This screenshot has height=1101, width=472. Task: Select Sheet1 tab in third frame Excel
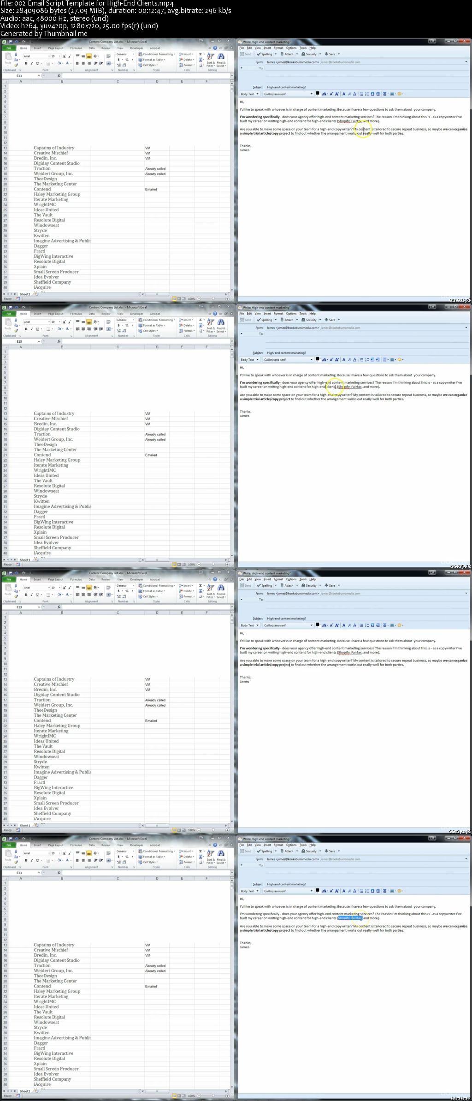click(24, 826)
